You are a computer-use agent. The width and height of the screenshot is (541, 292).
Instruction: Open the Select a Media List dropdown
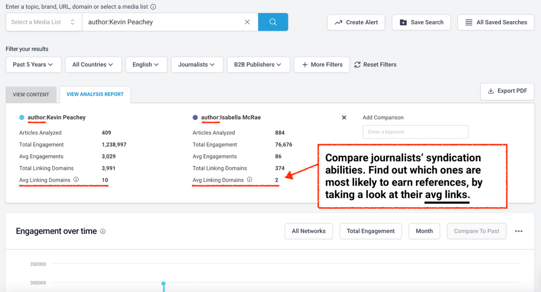point(44,22)
